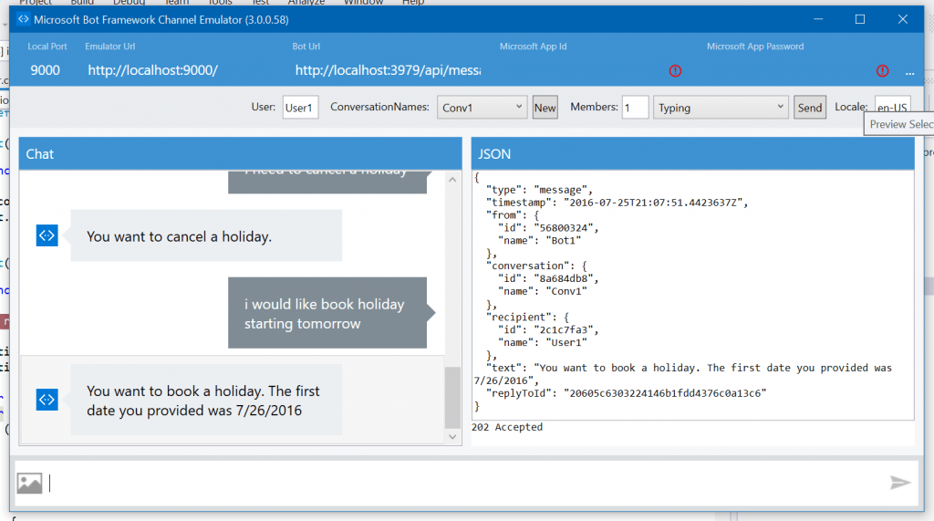
Task: Click the Microsoft App Password label
Action: (755, 47)
